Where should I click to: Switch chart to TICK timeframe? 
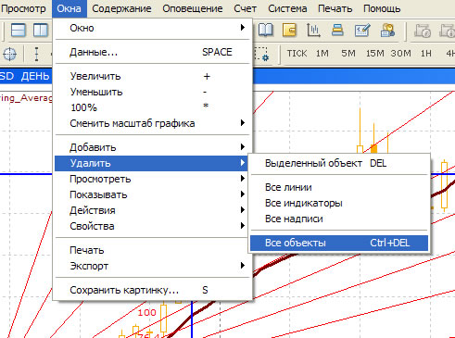[297, 54]
